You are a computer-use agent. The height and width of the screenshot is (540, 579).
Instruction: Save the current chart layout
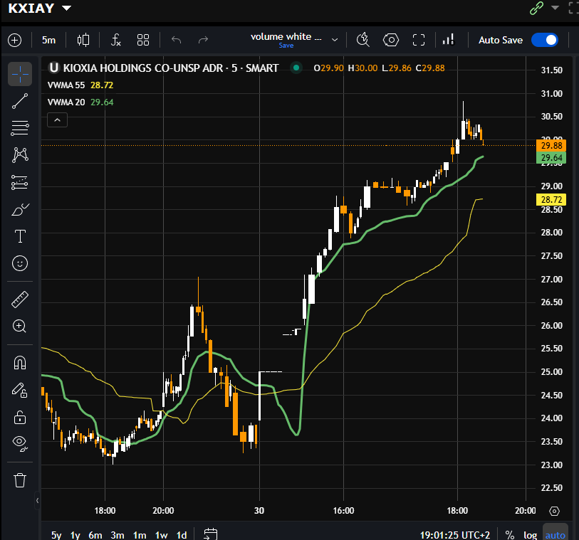286,46
